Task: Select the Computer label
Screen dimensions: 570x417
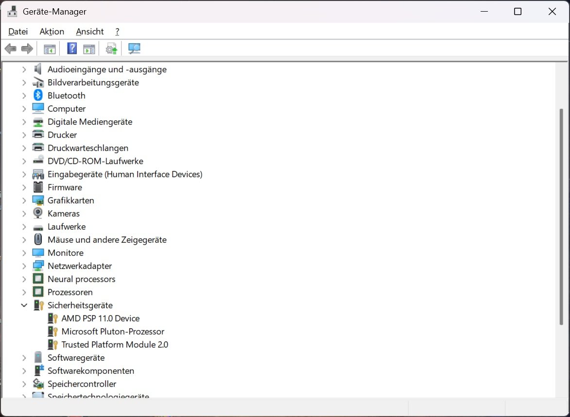Action: (x=67, y=109)
